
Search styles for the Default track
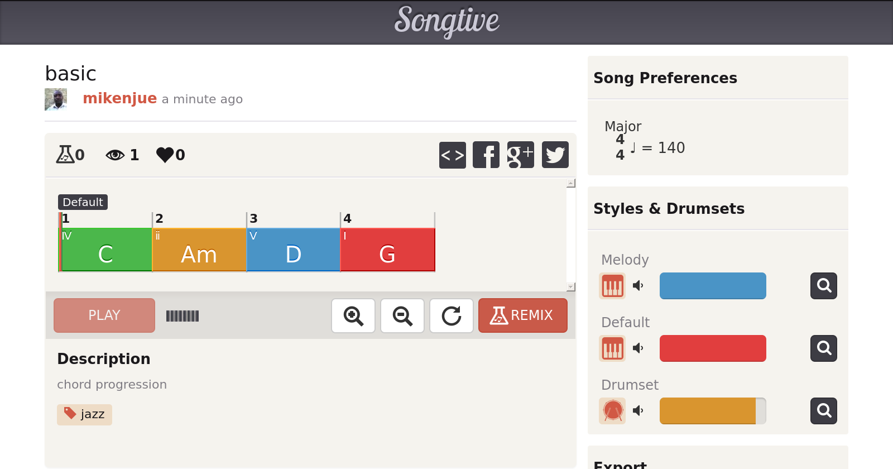[x=823, y=348]
